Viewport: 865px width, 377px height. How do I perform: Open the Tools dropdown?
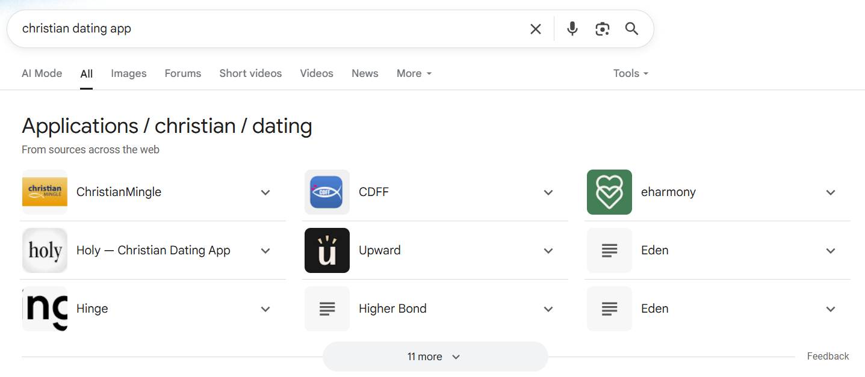[630, 73]
